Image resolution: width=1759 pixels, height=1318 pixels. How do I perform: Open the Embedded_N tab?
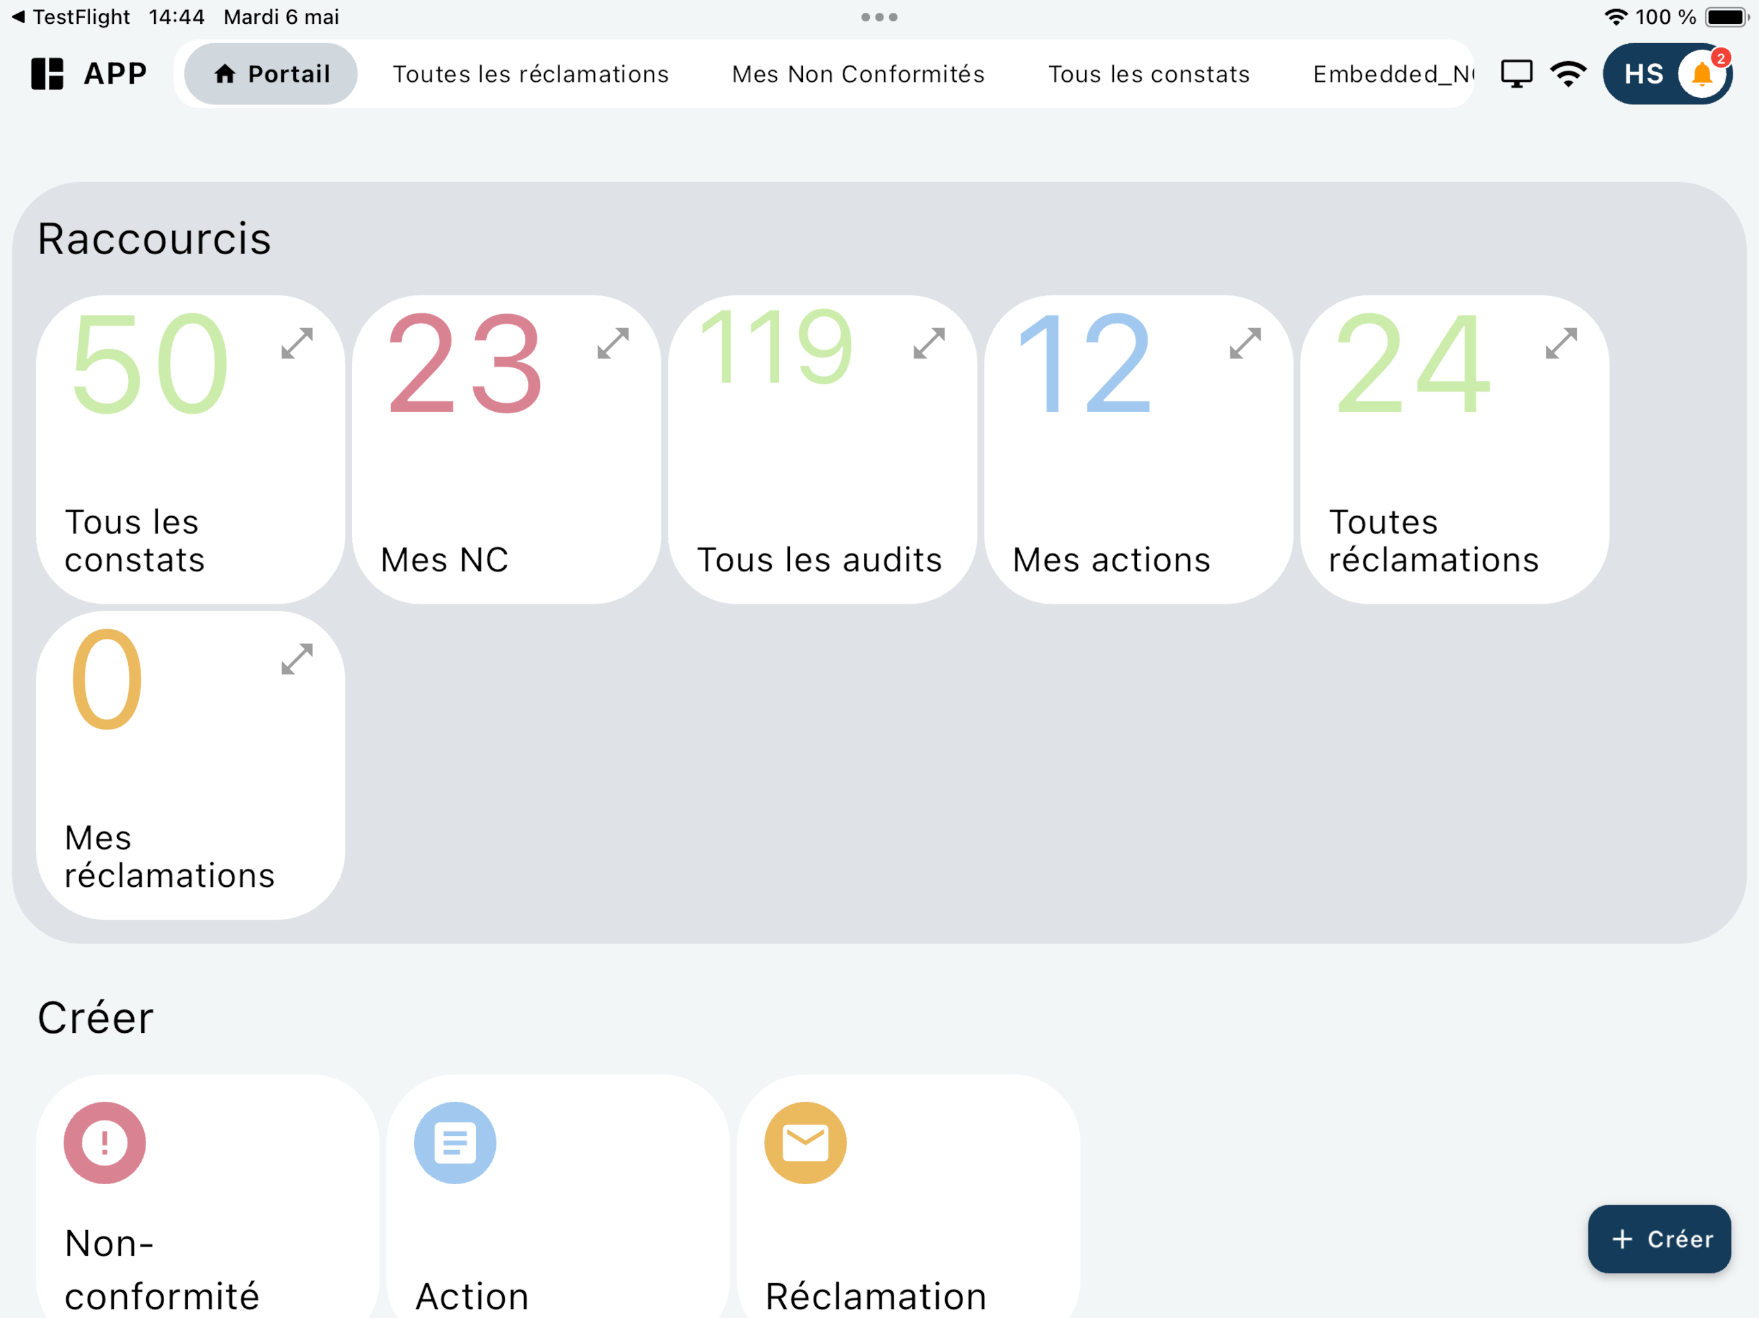point(1393,74)
